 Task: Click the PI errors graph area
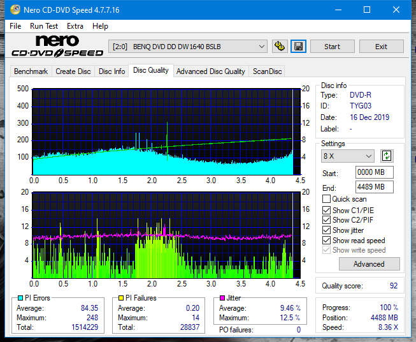click(x=166, y=132)
